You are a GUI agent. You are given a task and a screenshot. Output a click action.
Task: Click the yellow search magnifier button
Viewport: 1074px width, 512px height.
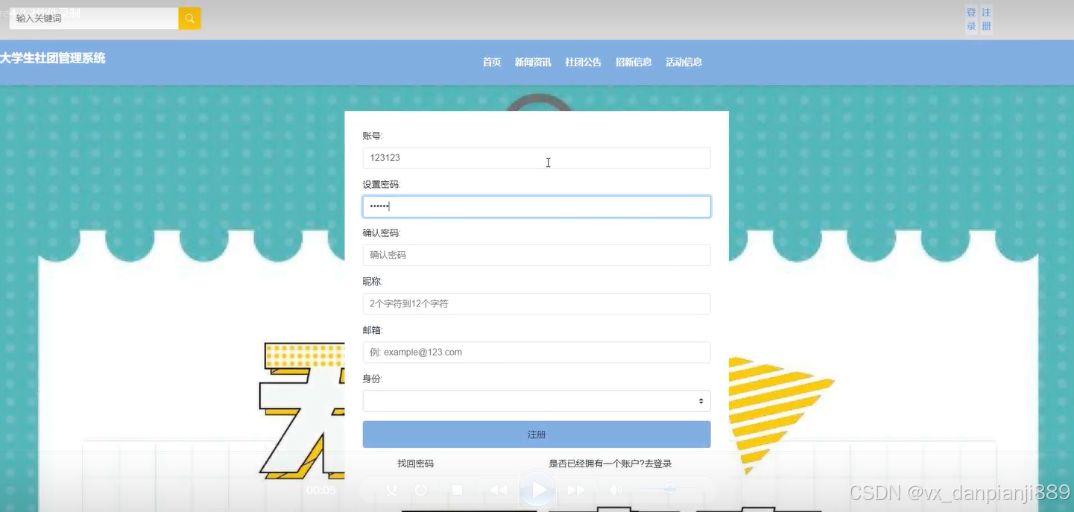point(189,19)
